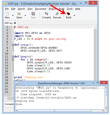This screenshot has width=110, height=115.
Task: Open the Edit menu
Action: [13, 9]
